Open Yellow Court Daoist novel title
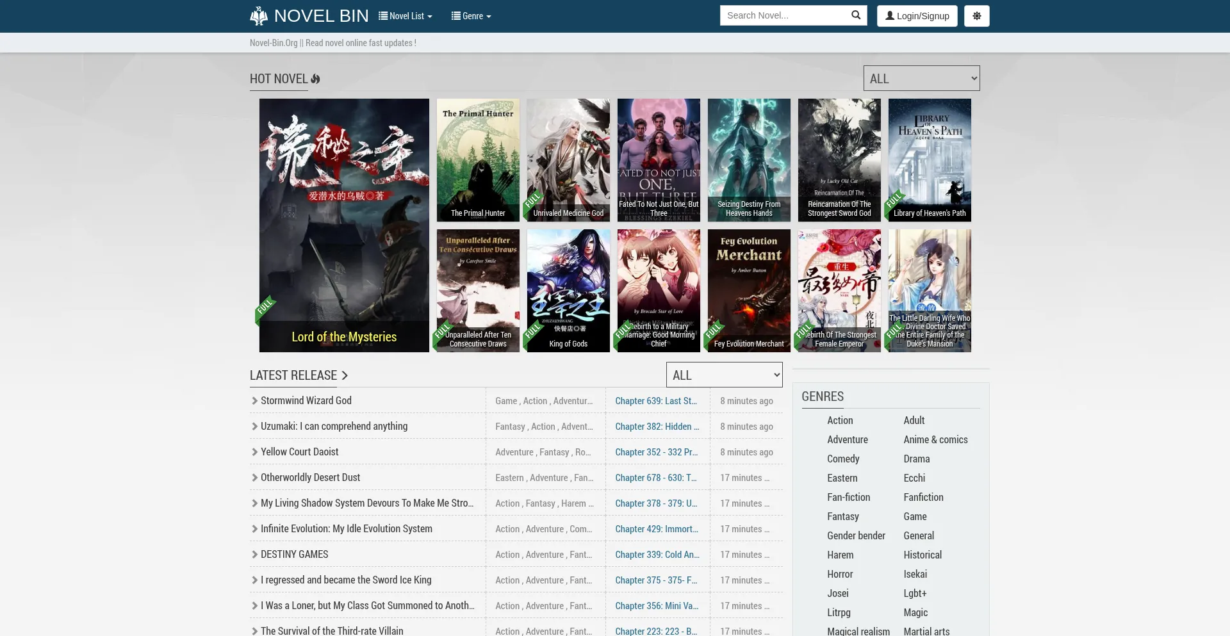This screenshot has height=636, width=1230. 299,452
